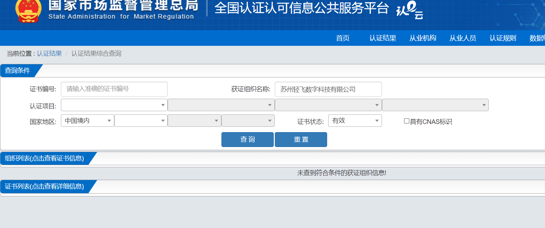The image size is (545, 228).
Task: Open the 从业人员 menu item
Action: click(x=462, y=38)
